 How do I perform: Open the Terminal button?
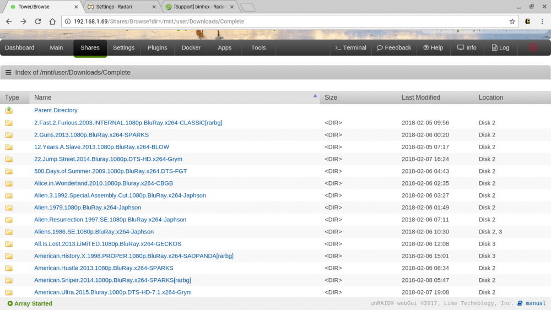(350, 48)
